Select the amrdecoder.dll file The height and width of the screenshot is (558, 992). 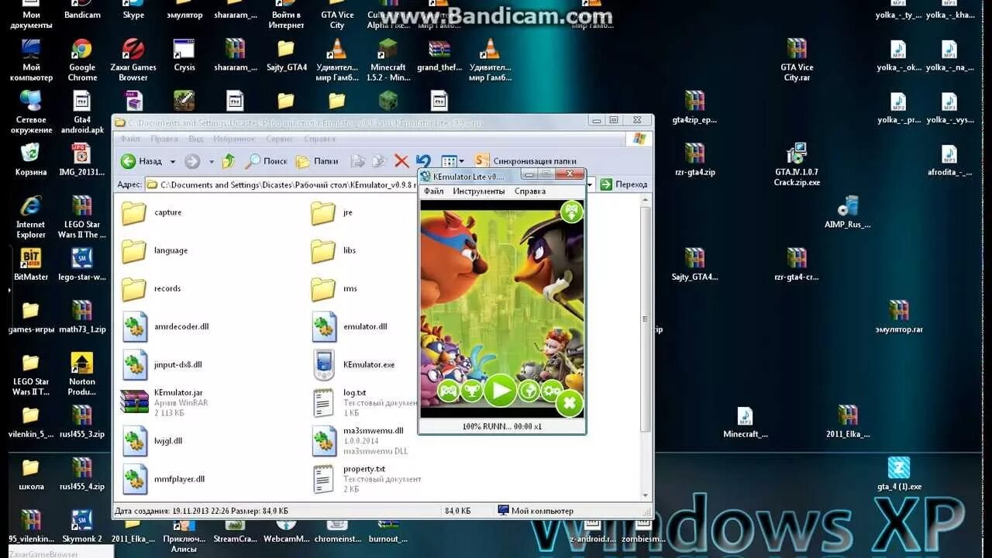pyautogui.click(x=165, y=326)
